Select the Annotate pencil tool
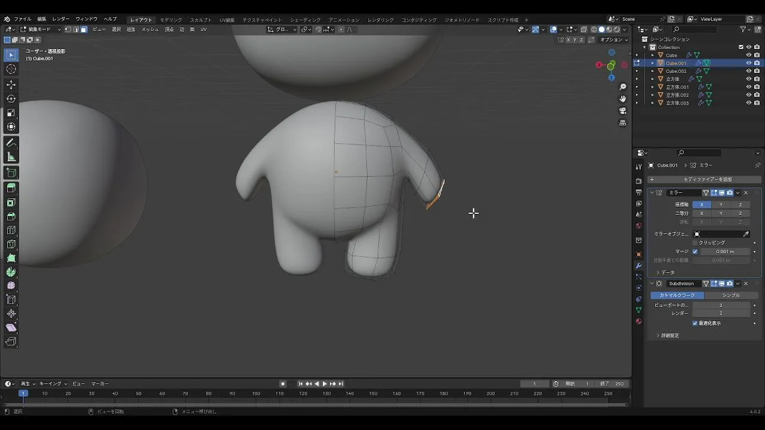This screenshot has height=430, width=765. coord(11,143)
